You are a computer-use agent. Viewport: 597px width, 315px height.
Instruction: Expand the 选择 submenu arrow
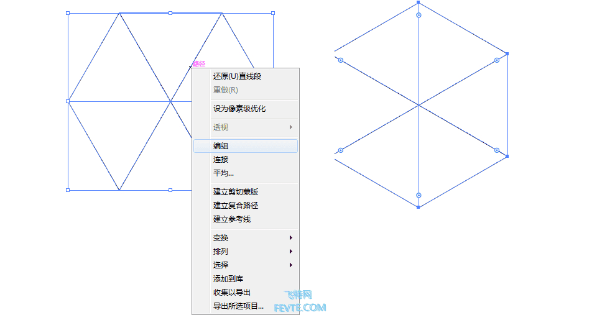291,265
